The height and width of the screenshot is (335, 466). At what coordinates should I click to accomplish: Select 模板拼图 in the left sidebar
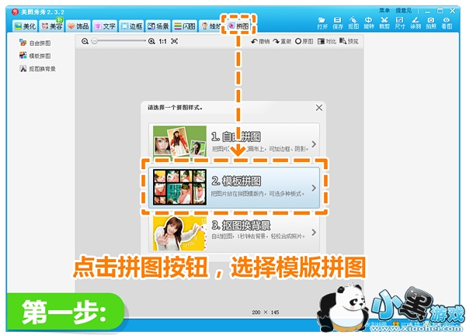[35, 56]
